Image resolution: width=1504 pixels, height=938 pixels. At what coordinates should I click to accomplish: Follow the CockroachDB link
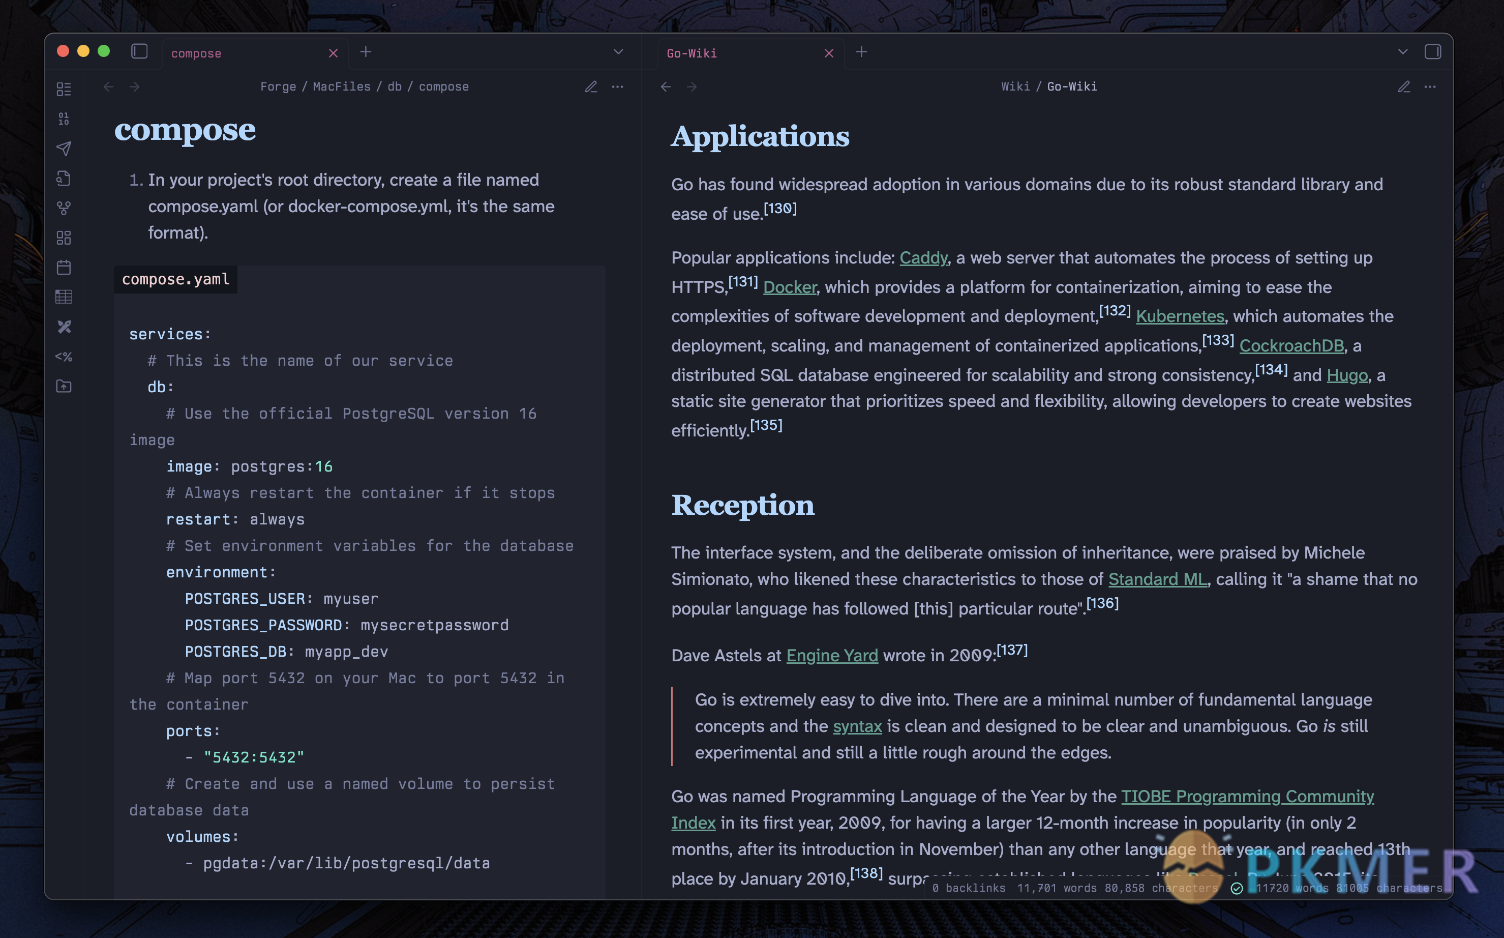pos(1291,345)
